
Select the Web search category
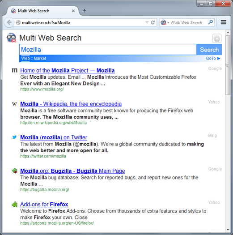25,58
